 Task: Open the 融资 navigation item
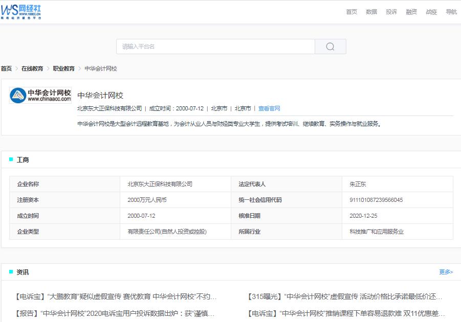(410, 11)
